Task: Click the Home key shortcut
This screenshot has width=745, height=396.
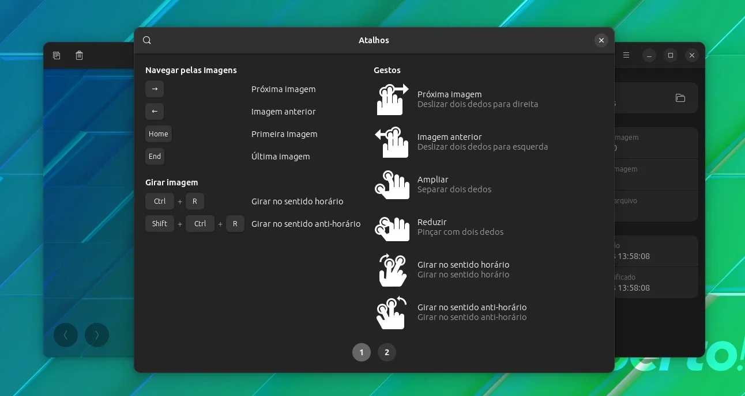Action: coord(159,134)
